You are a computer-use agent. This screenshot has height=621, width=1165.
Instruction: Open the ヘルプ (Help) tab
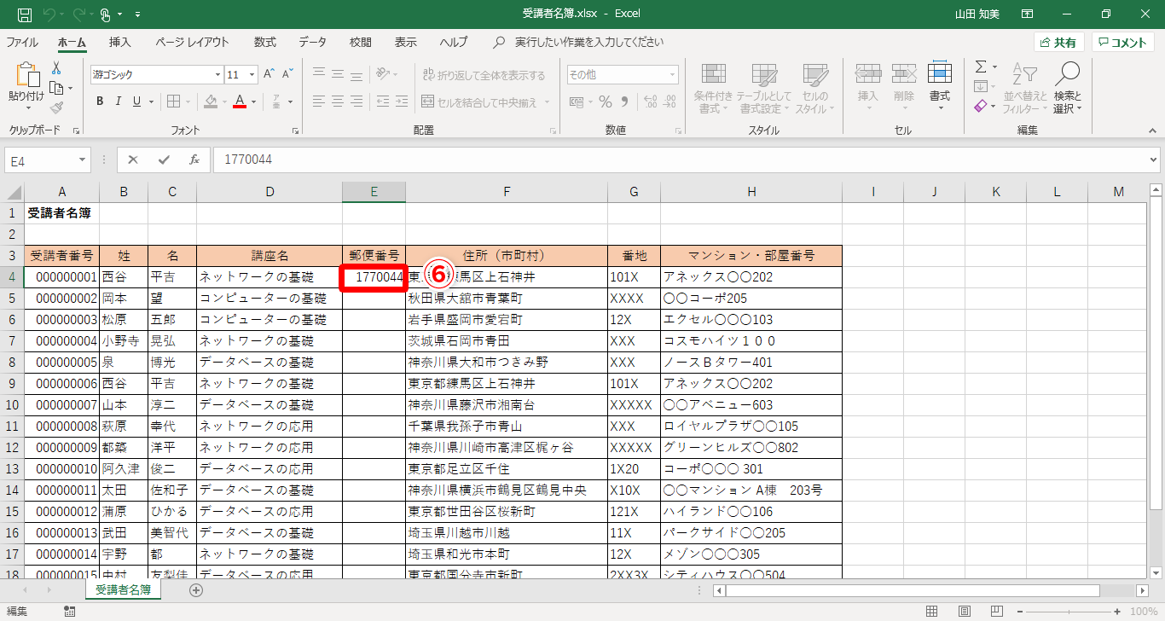tap(454, 42)
